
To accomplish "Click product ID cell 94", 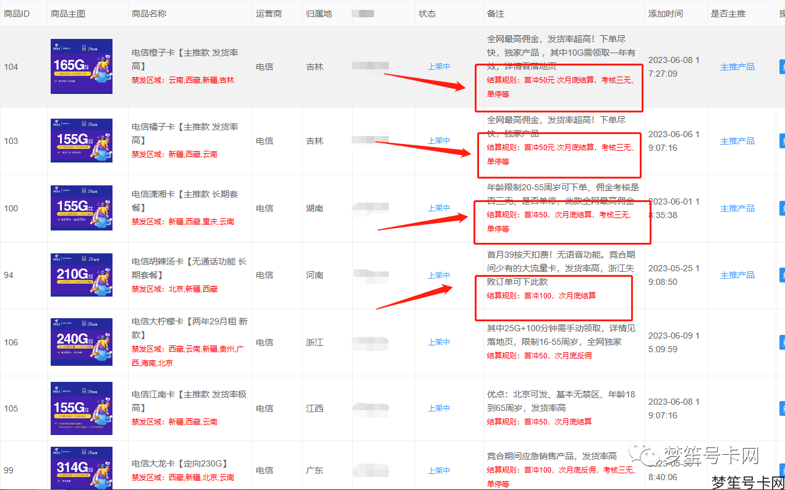I will (x=9, y=275).
